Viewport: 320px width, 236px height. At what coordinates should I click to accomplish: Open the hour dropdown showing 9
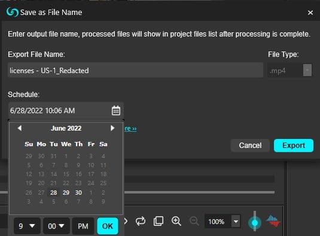point(27,226)
